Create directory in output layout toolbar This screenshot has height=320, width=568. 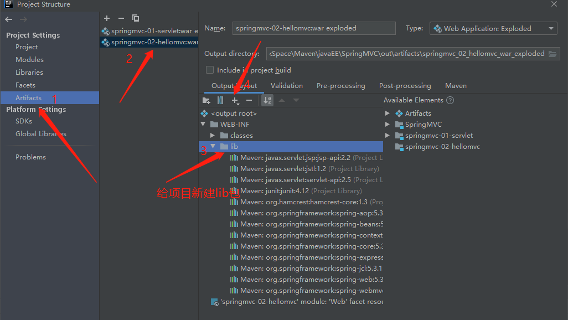coord(206,100)
